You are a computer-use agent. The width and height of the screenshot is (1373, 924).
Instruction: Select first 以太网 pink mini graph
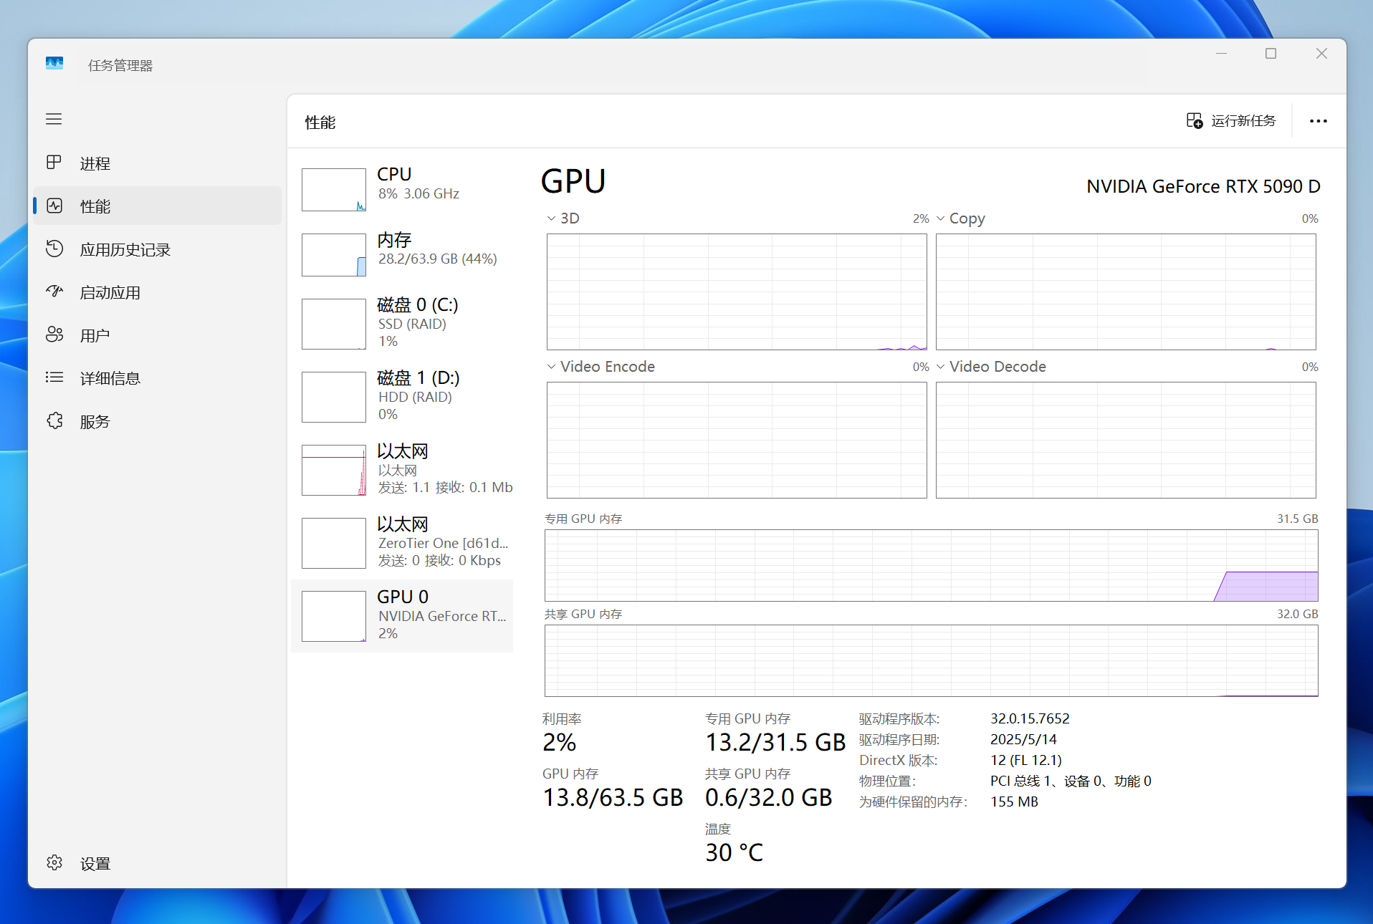(334, 470)
